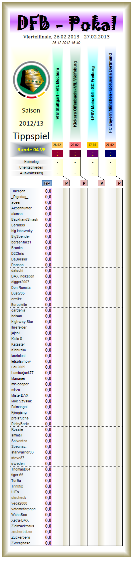Select player letsplaynow
Screen dimensions: 133x563
21,361
